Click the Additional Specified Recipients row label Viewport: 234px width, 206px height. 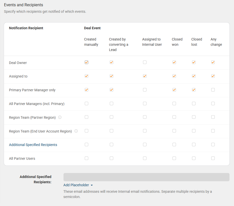(x=33, y=145)
